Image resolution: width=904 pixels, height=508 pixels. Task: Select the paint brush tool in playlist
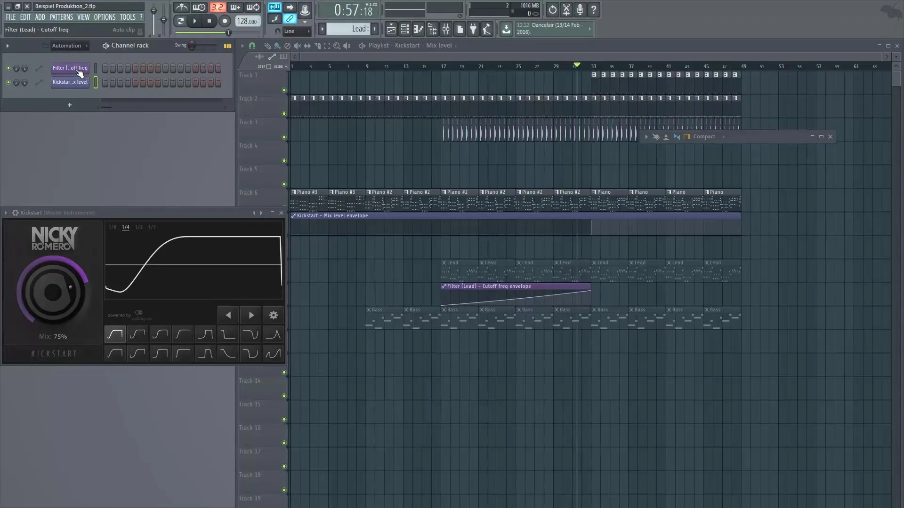click(277, 46)
